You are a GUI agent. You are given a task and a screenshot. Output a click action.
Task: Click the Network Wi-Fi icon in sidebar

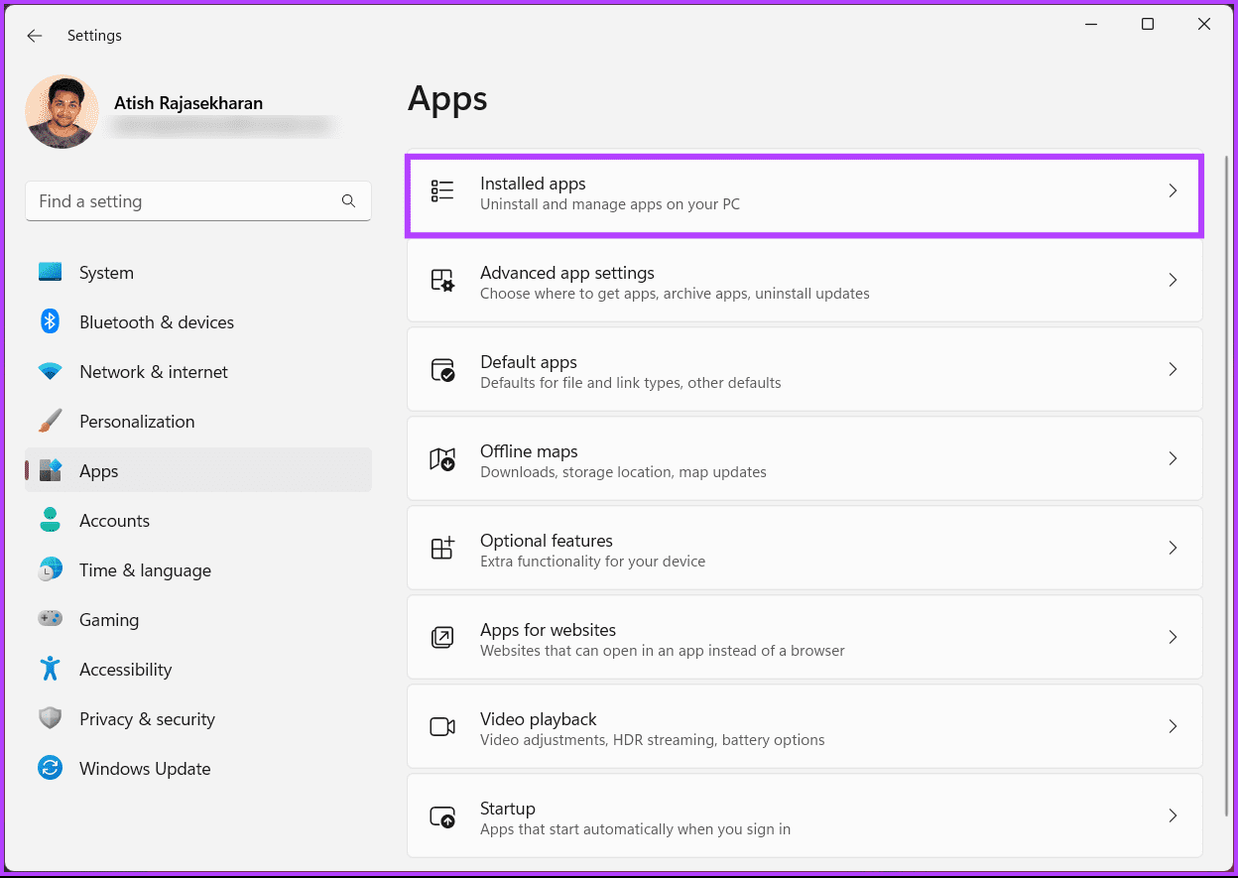click(51, 372)
